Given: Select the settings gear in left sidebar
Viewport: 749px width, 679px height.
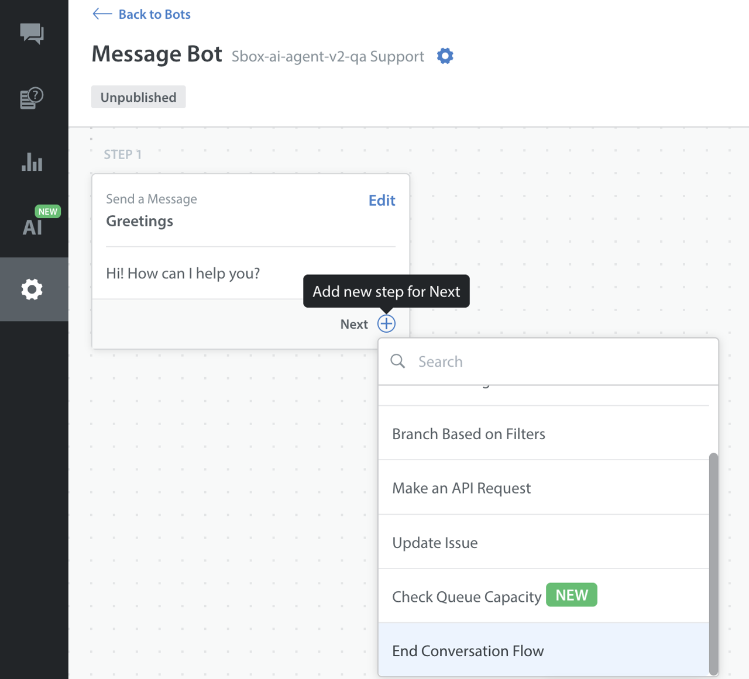Looking at the screenshot, I should tap(32, 289).
